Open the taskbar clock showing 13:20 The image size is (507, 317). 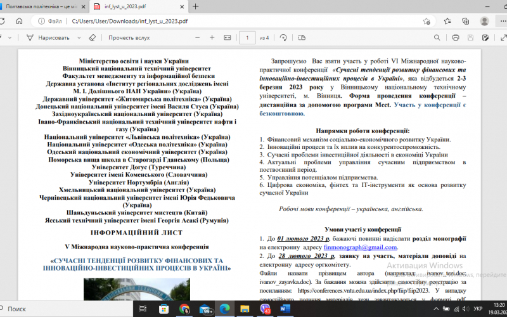click(x=499, y=309)
